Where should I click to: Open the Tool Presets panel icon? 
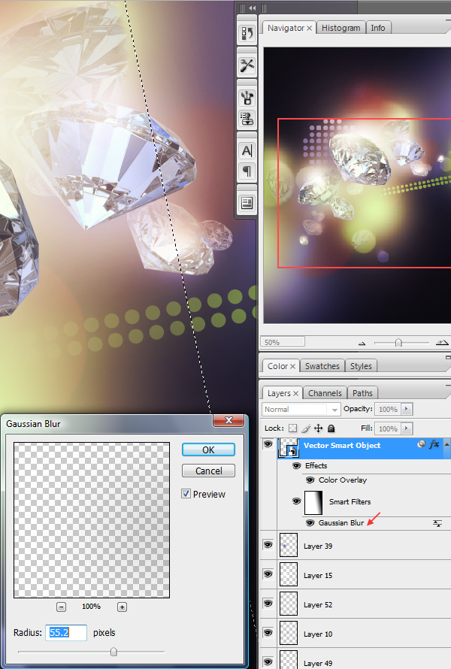pyautogui.click(x=247, y=65)
